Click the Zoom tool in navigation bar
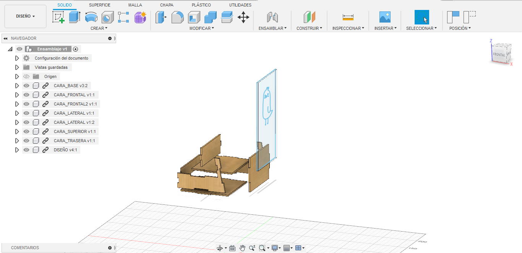 [x=252, y=248]
